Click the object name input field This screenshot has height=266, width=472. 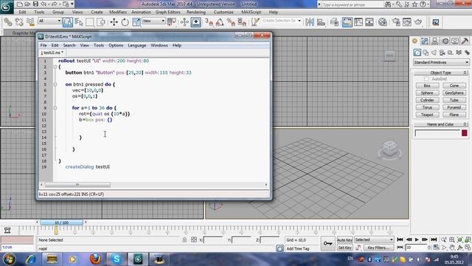coord(437,133)
